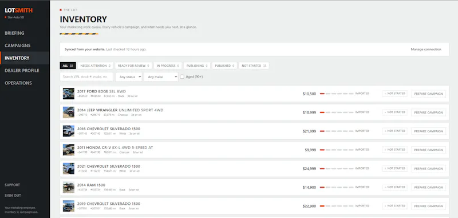The image size is (458, 218).
Task: Click progress bar on Ford Edge row
Action: (337, 94)
